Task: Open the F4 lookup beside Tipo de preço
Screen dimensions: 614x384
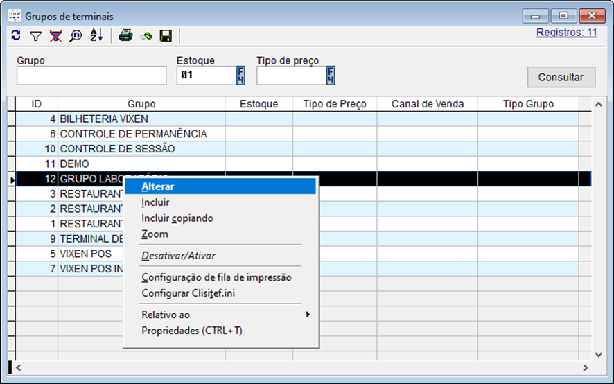Action: pos(331,76)
